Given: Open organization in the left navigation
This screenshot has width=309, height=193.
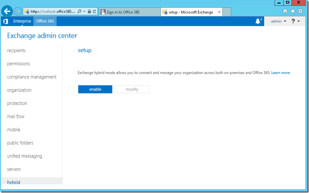Looking at the screenshot, I should coord(19,90).
